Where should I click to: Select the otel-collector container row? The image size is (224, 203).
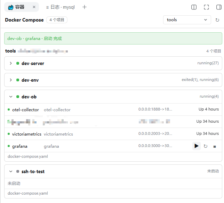click(x=113, y=109)
